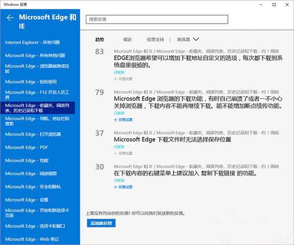294x245 pixels.
Task: Select Microsoft Edge - 安全和隐私 category
Action: click(x=33, y=187)
